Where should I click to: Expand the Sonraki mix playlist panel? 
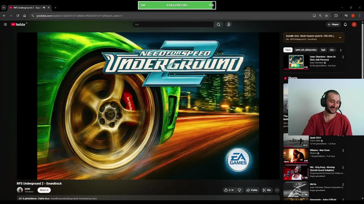[x=340, y=37]
